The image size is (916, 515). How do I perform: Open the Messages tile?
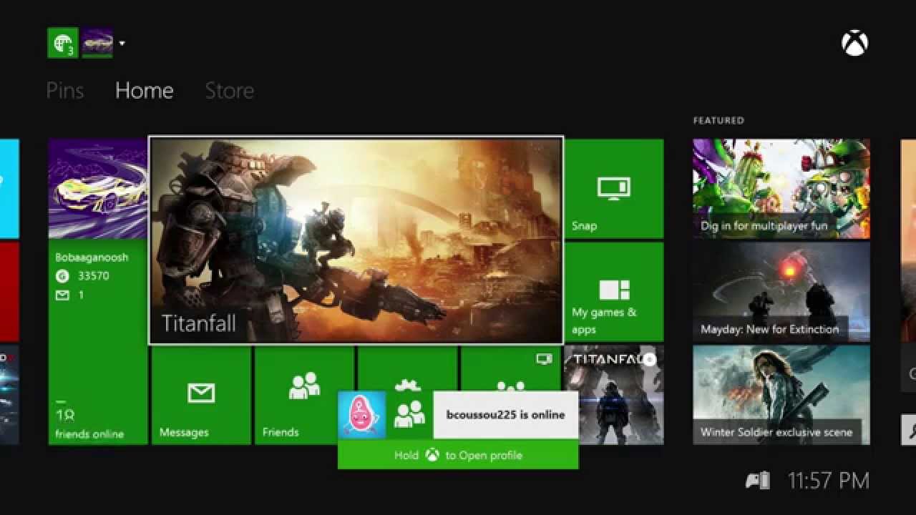(201, 395)
